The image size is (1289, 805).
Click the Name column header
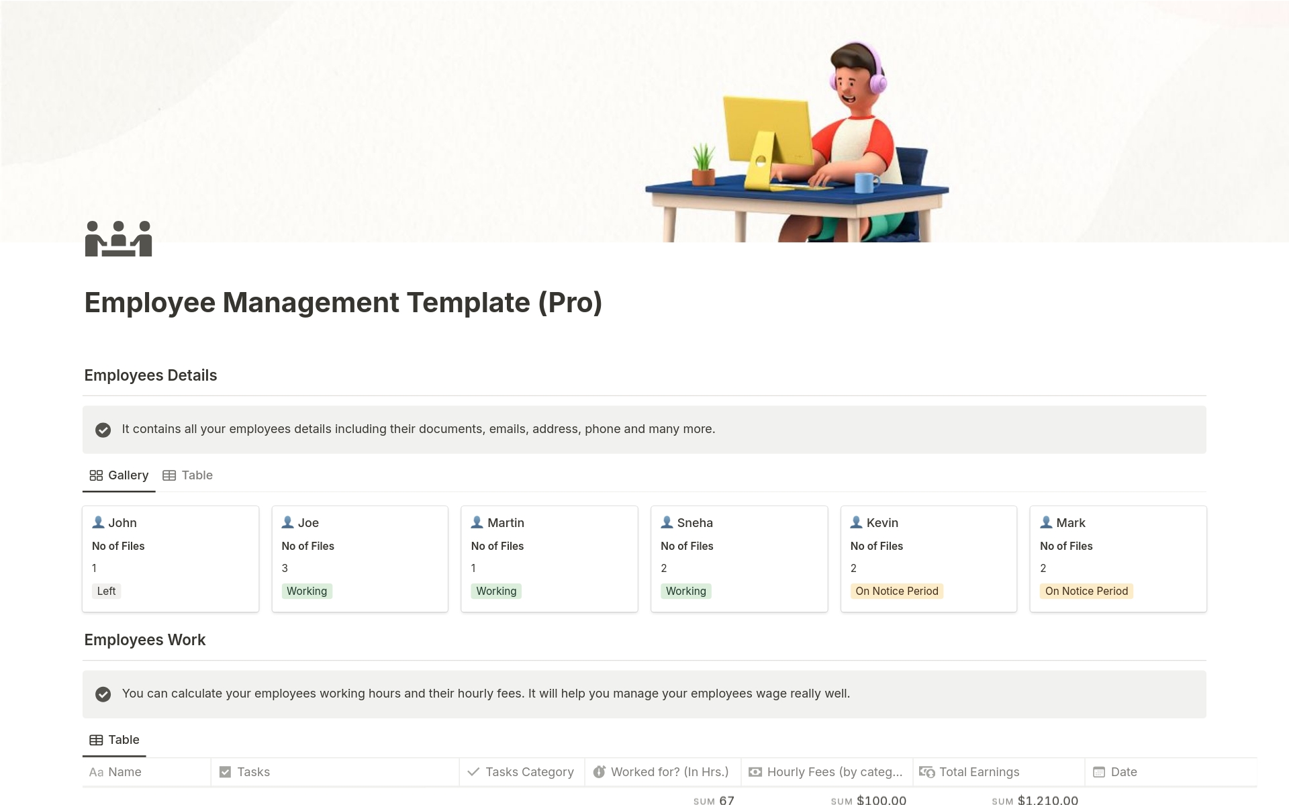[x=125, y=772]
